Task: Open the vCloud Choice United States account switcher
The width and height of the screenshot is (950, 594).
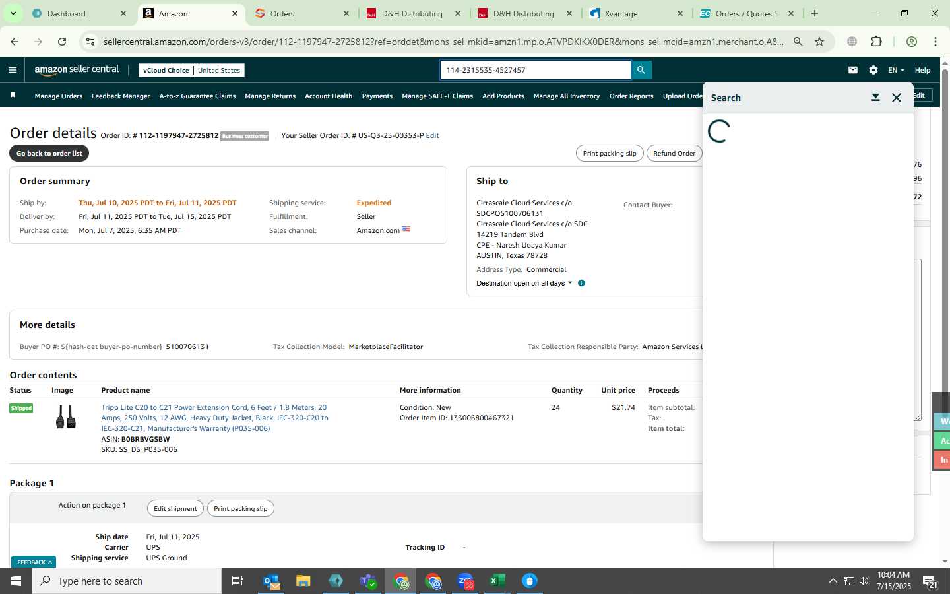Action: point(192,70)
